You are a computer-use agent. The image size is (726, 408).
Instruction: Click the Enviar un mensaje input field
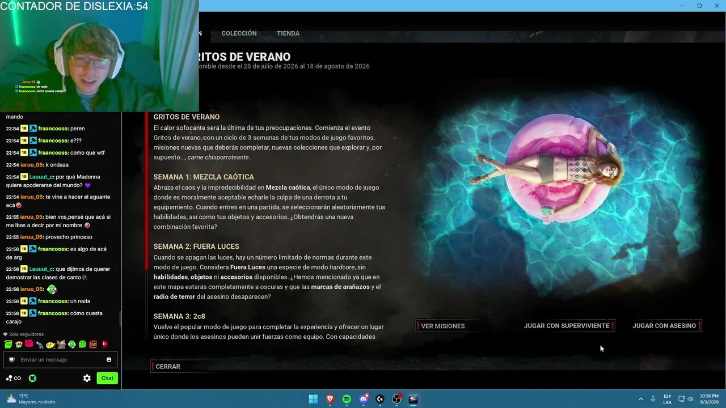61,360
